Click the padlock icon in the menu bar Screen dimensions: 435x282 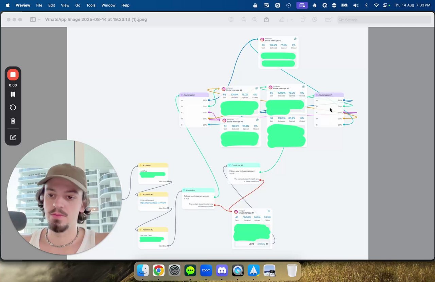pos(255,5)
